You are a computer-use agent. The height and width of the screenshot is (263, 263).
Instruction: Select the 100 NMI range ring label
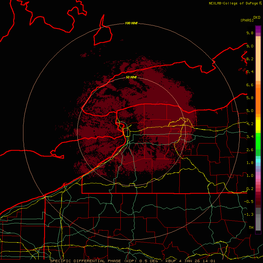(x=131, y=23)
